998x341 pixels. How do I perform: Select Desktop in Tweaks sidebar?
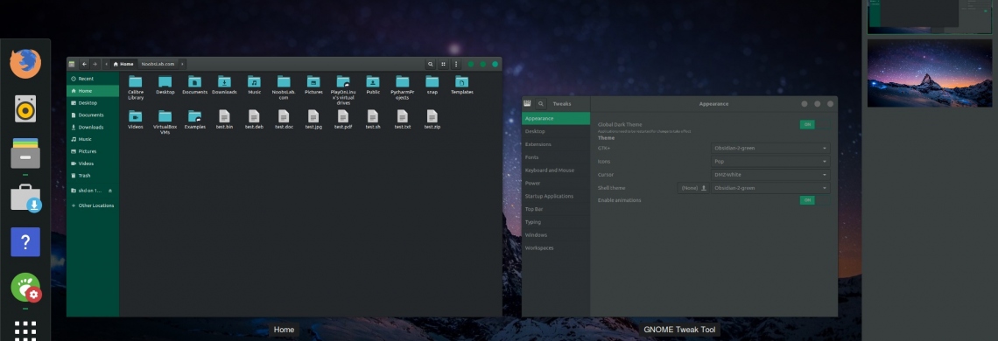pos(556,131)
